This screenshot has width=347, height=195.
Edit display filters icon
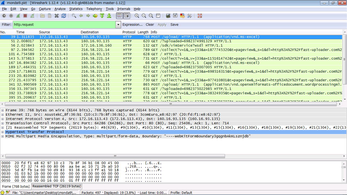click(x=175, y=16)
